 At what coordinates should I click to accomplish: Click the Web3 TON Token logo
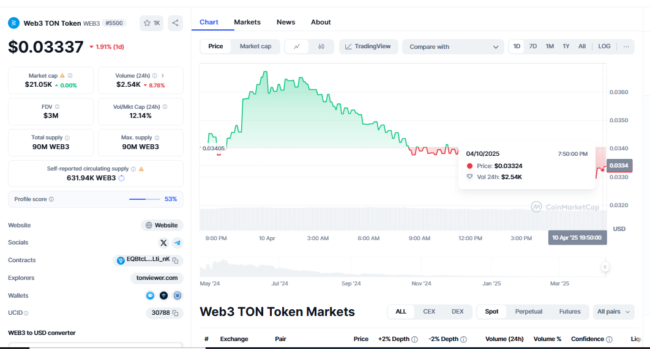(13, 23)
